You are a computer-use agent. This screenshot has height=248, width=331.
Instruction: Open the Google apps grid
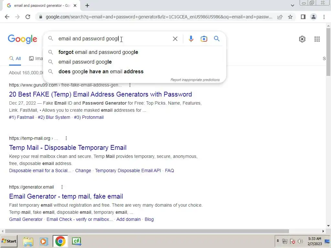tap(317, 39)
